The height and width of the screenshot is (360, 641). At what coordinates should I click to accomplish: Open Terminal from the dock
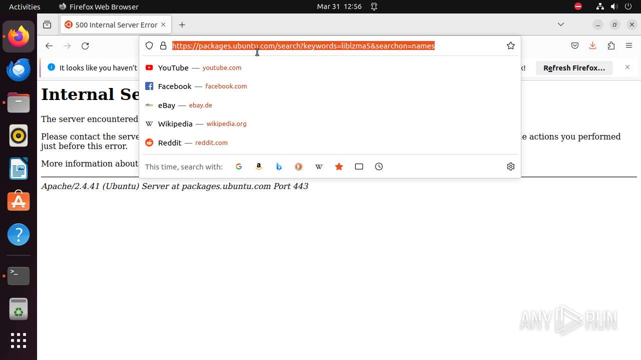(19, 275)
